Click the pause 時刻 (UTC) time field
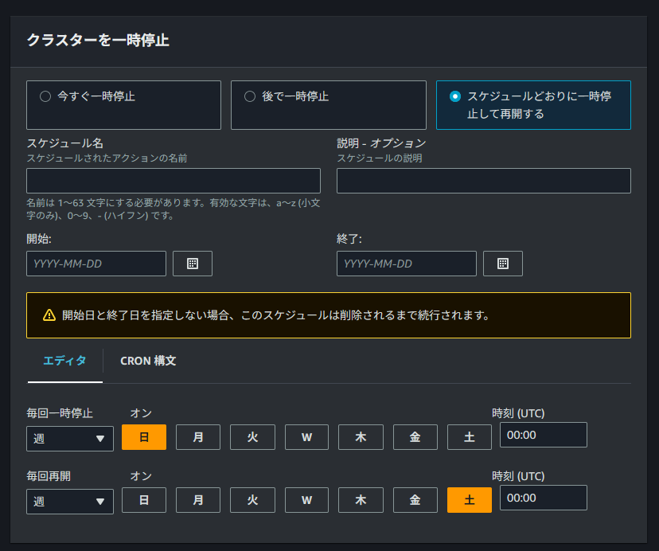Image resolution: width=659 pixels, height=551 pixels. pyautogui.click(x=543, y=435)
